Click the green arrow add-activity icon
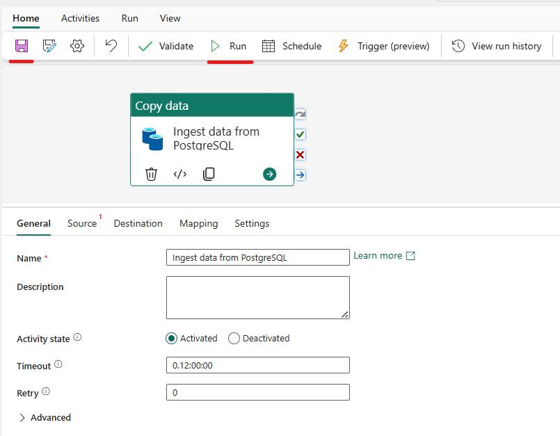Image resolution: width=560 pixels, height=436 pixels. pyautogui.click(x=270, y=175)
